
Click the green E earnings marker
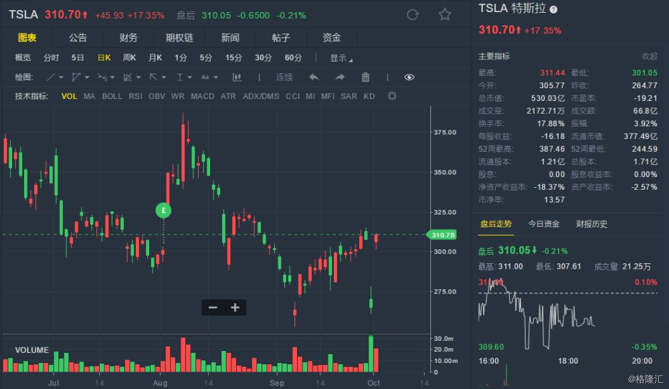[163, 211]
